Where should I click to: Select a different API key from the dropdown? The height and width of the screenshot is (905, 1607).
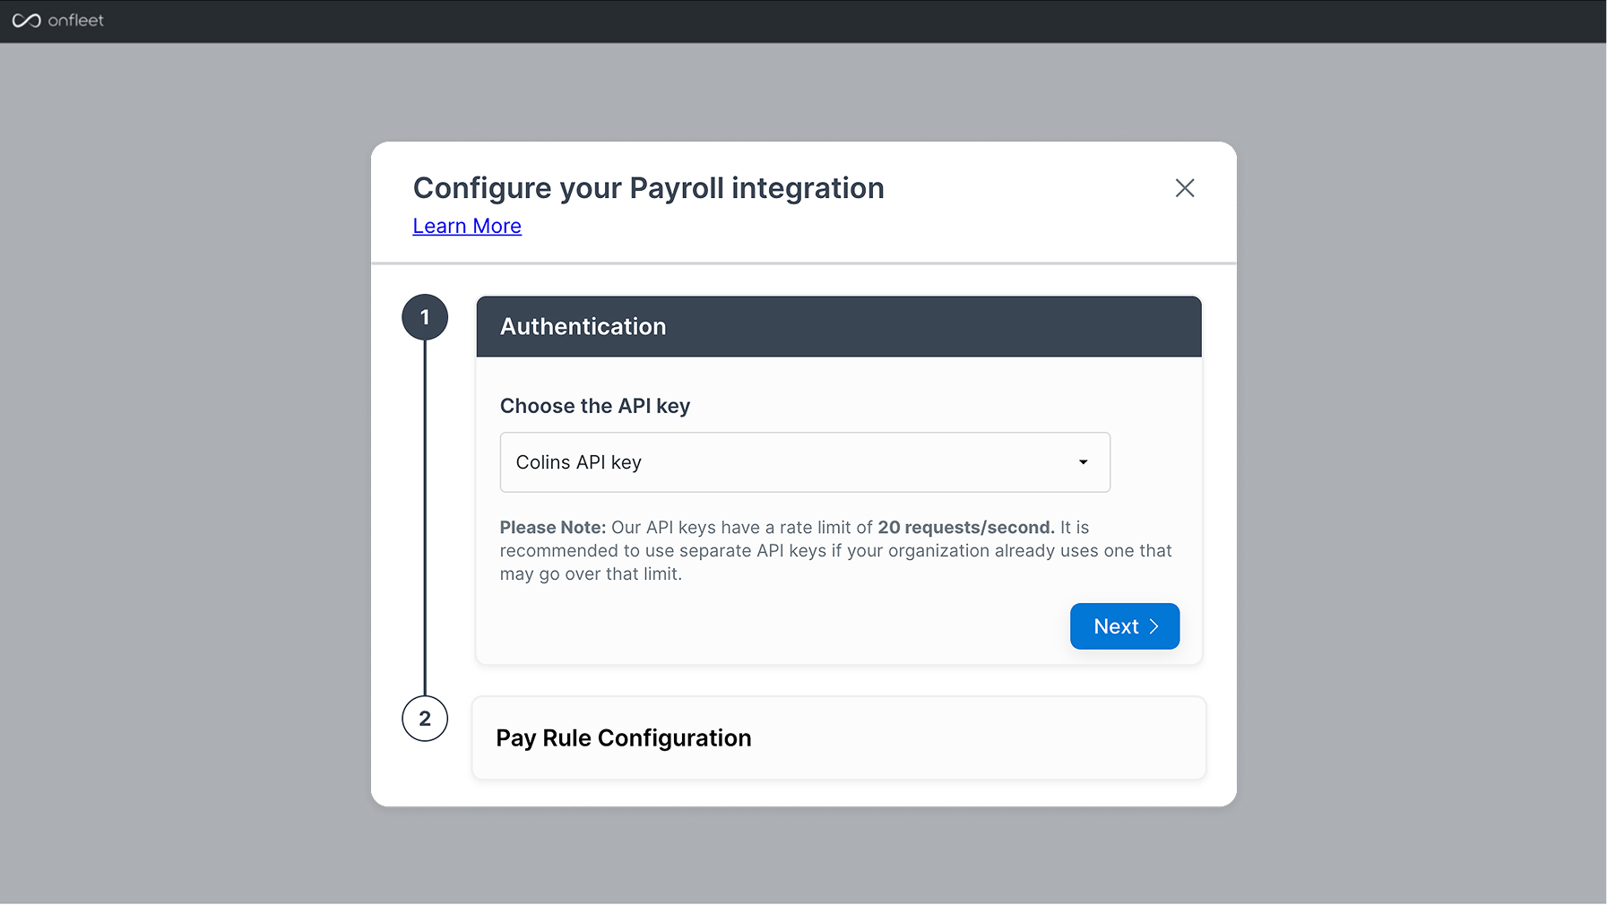coord(805,462)
